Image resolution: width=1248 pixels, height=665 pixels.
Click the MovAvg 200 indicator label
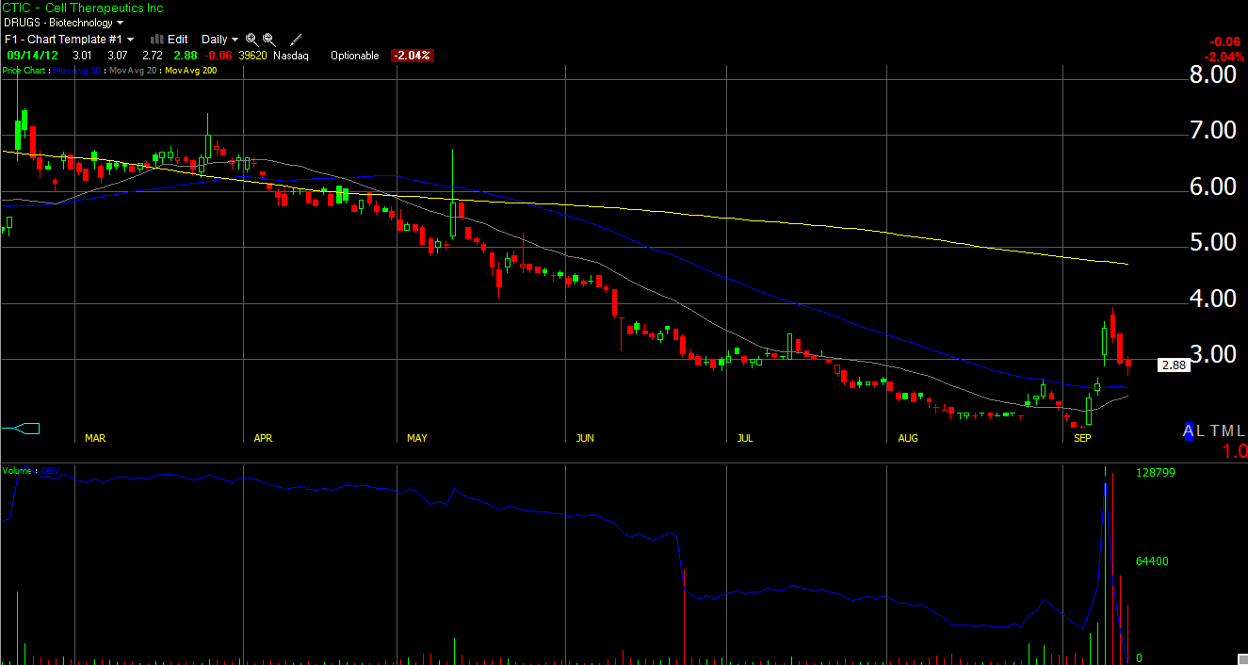click(190, 70)
